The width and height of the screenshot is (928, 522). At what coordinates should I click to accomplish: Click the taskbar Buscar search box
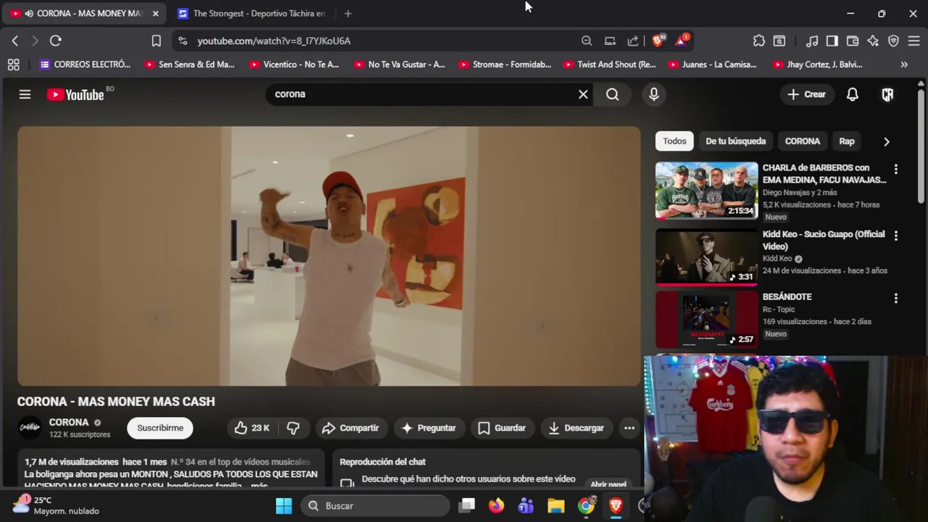[376, 506]
